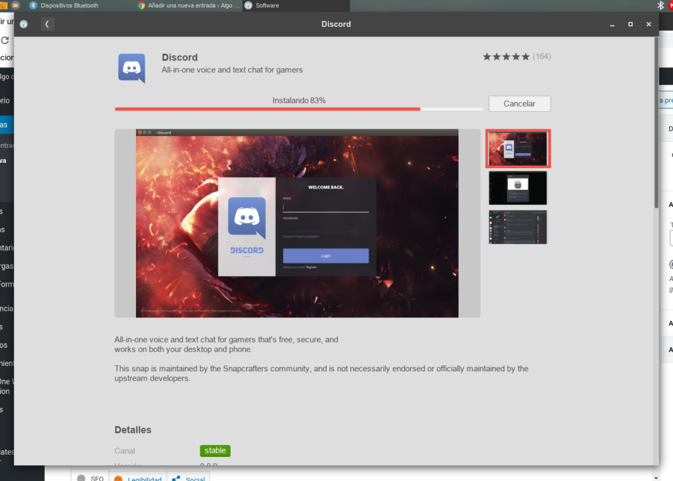Image resolution: width=673 pixels, height=481 pixels.
Task: Click the browser scroll-down arrow at the bottom right
Action: (x=655, y=478)
